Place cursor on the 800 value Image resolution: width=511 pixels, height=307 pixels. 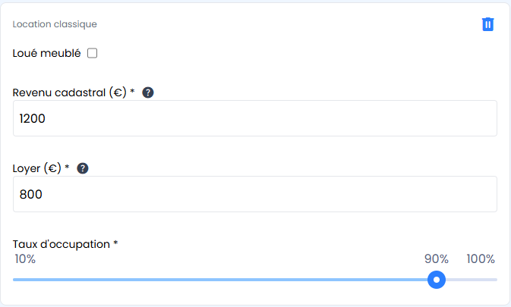pos(30,195)
